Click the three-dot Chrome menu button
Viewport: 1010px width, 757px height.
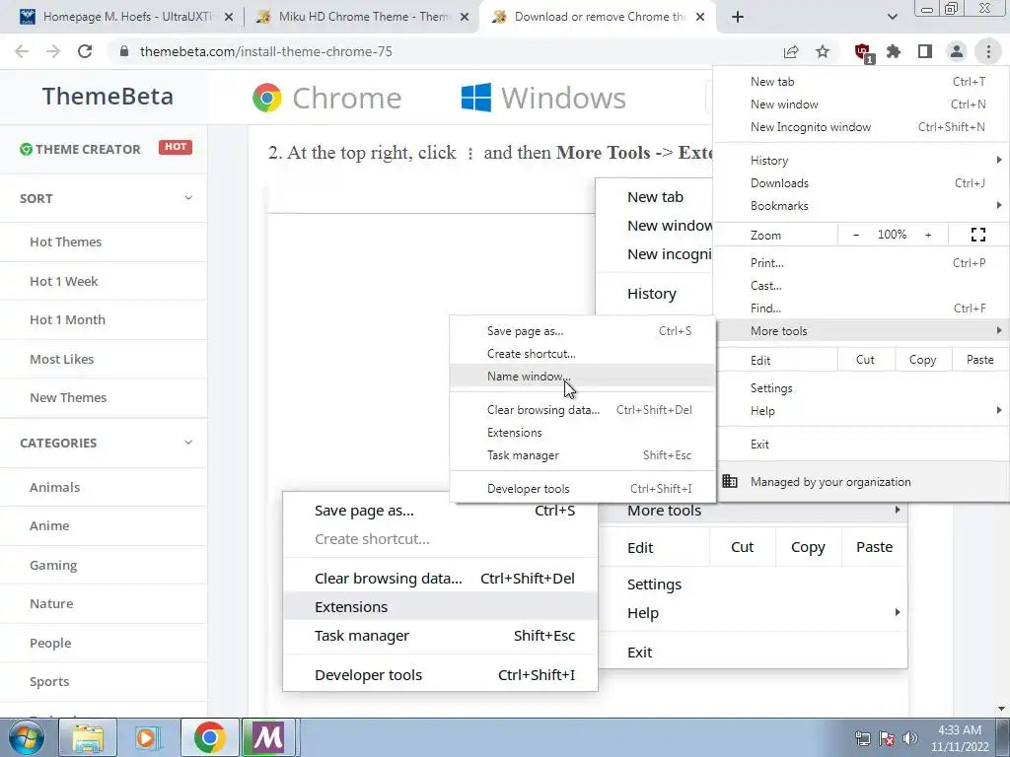coord(988,51)
